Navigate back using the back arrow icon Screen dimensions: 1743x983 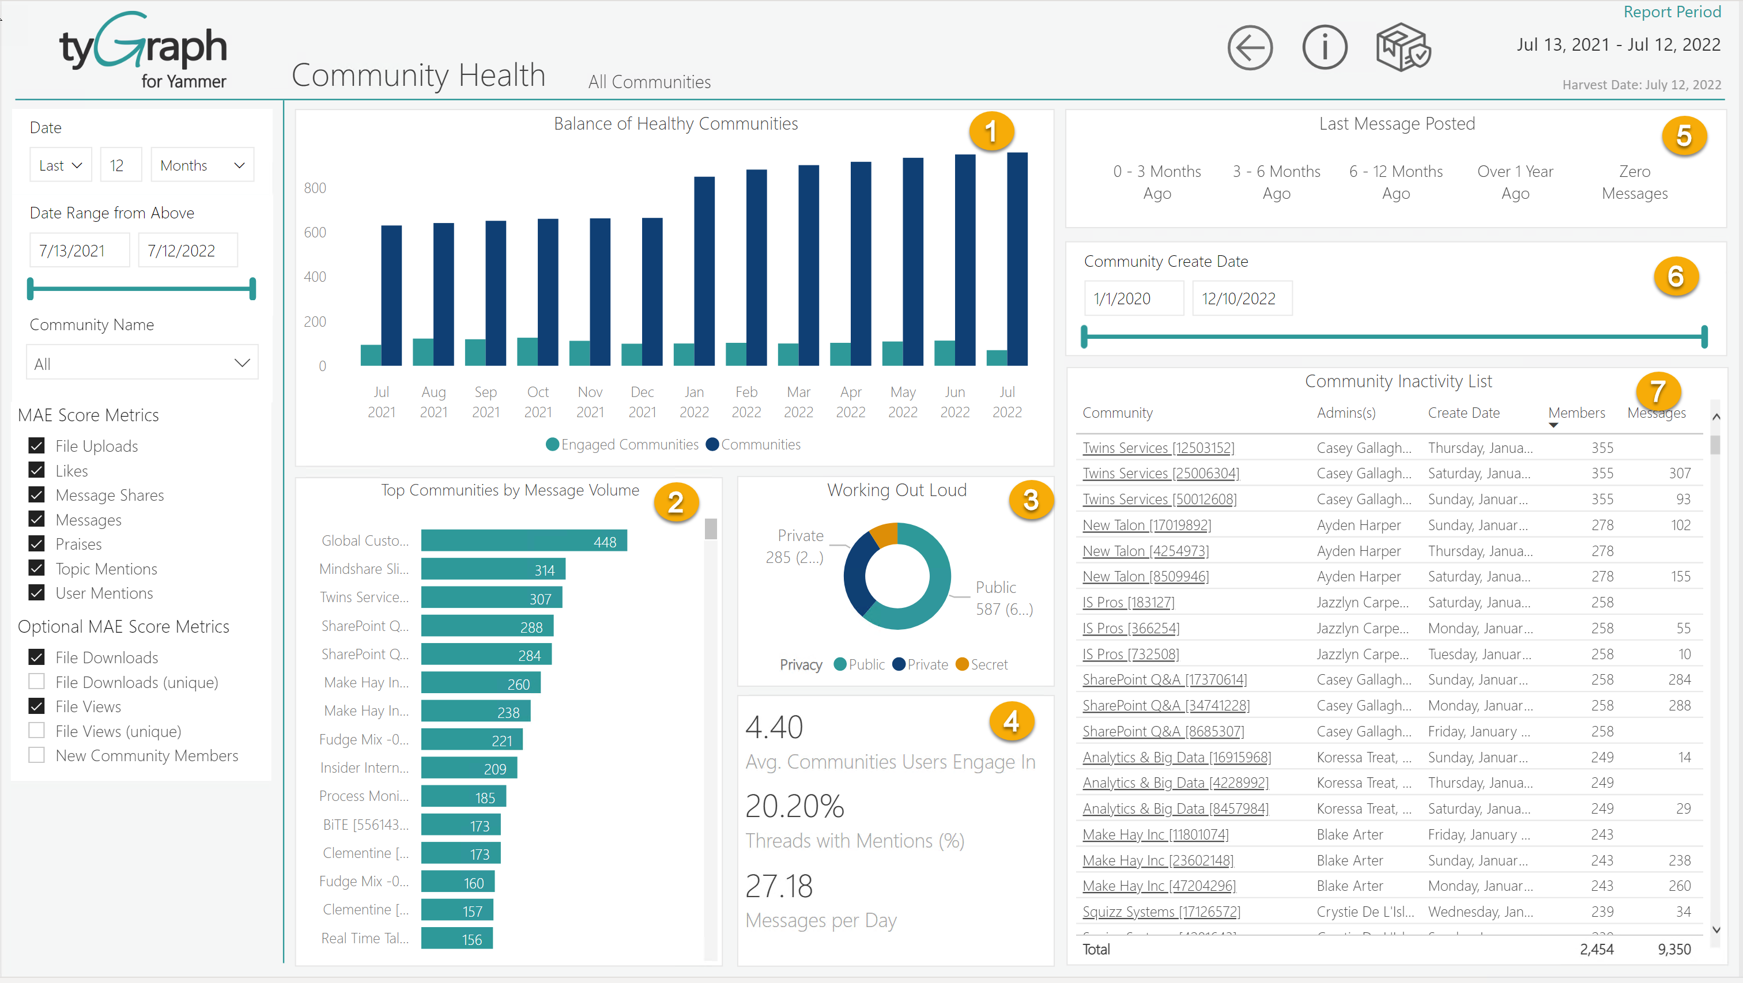tap(1249, 47)
